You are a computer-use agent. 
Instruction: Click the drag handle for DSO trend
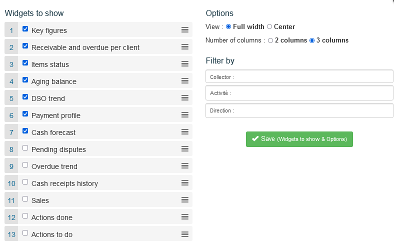(x=184, y=98)
